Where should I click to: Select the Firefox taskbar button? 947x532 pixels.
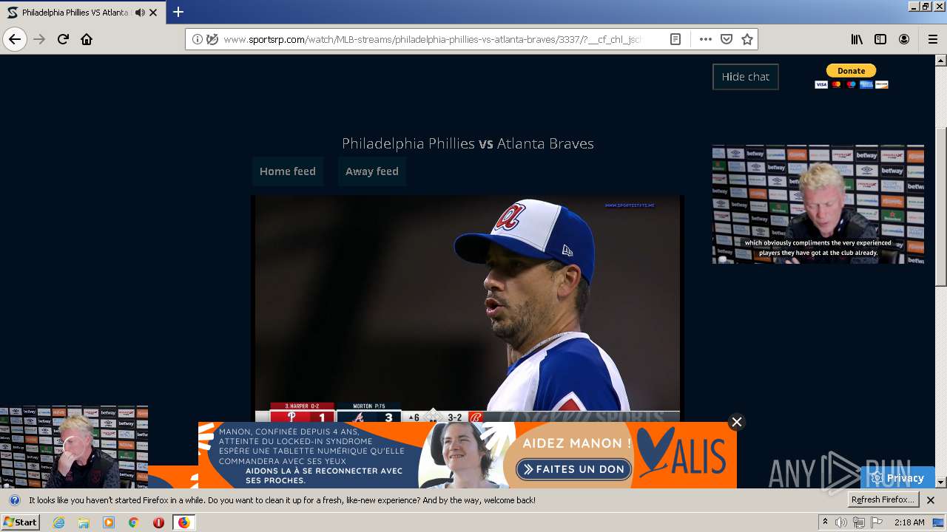pos(183,522)
